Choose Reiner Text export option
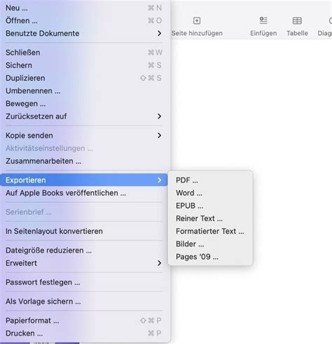332x344 pixels. [x=210, y=218]
